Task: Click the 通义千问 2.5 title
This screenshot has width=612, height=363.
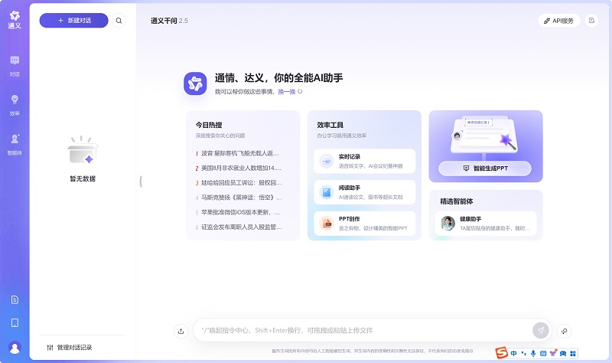Action: pos(169,21)
